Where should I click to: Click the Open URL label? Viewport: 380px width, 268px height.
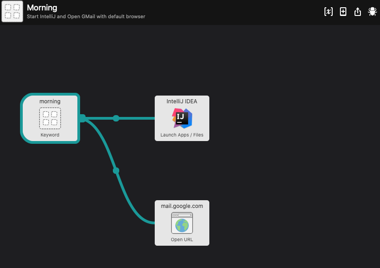tap(182, 239)
